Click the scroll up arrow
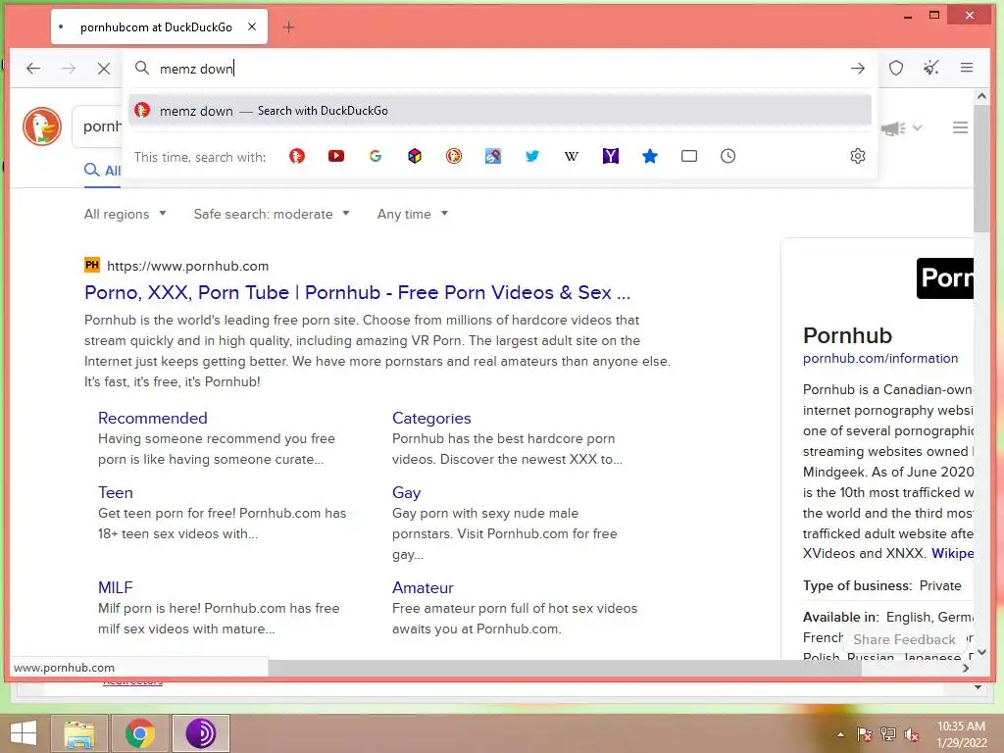 981,96
